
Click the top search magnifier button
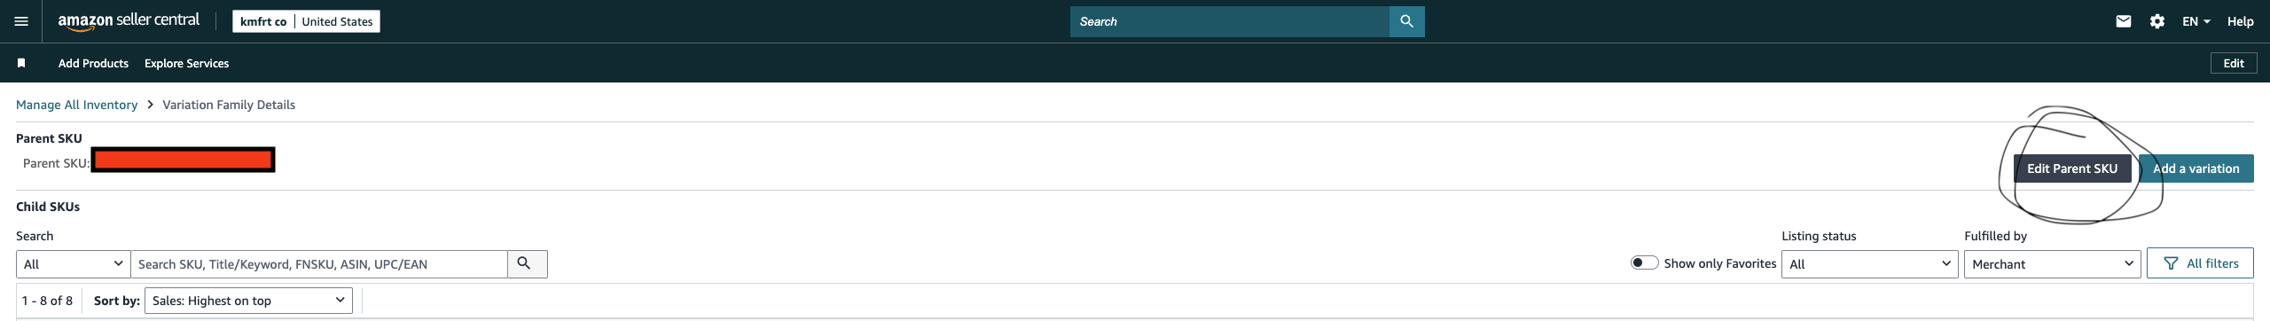1406,21
